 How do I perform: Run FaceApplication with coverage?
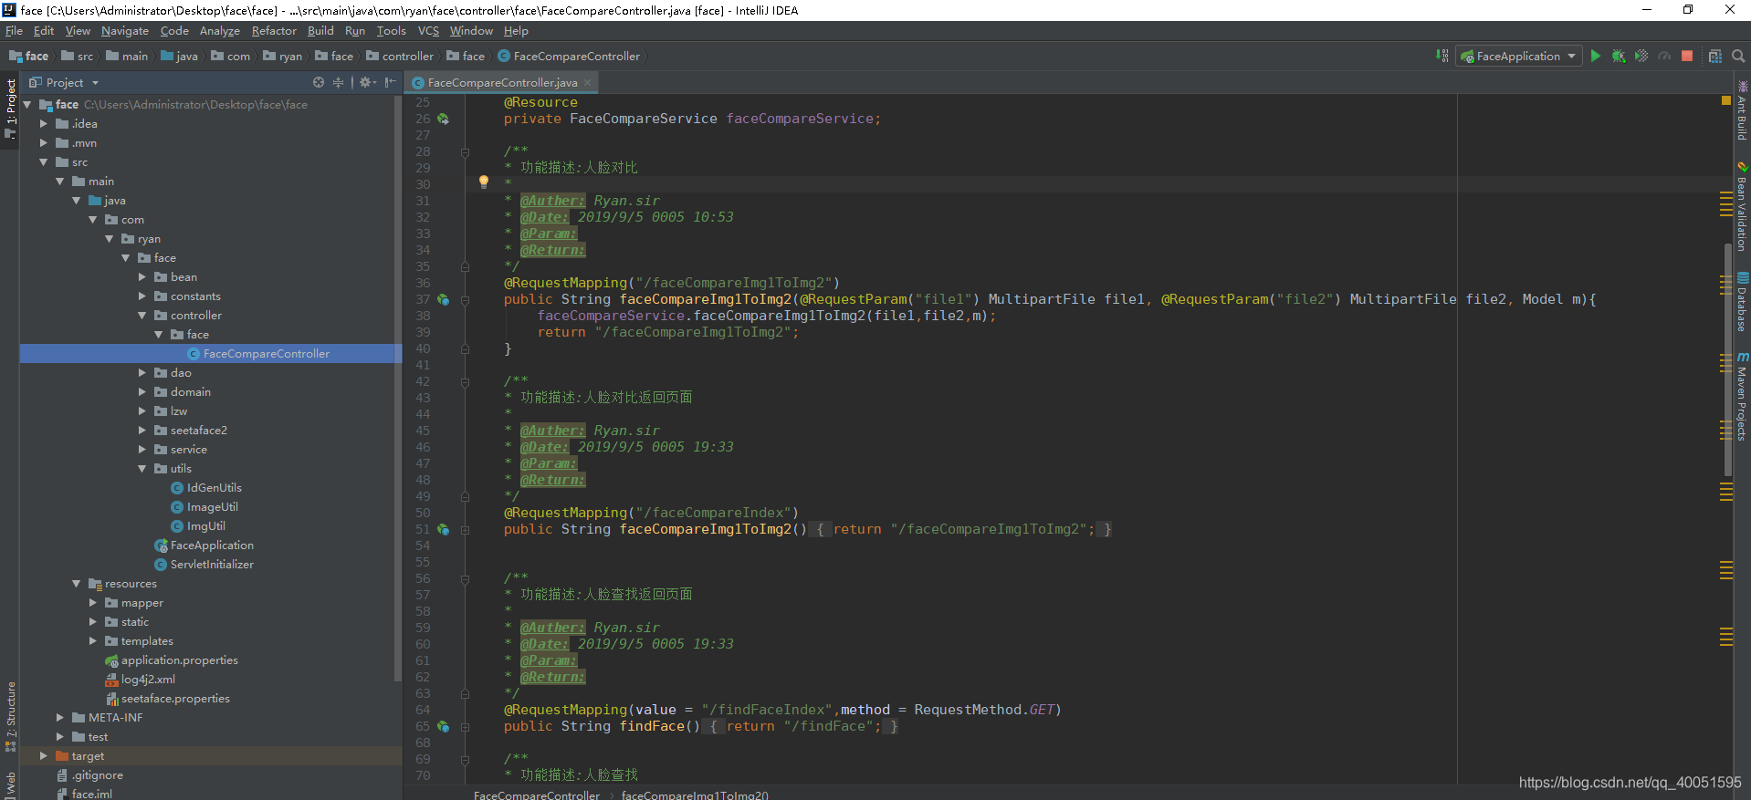[x=1641, y=56]
